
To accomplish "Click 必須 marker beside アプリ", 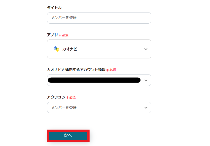I will tap(65, 35).
